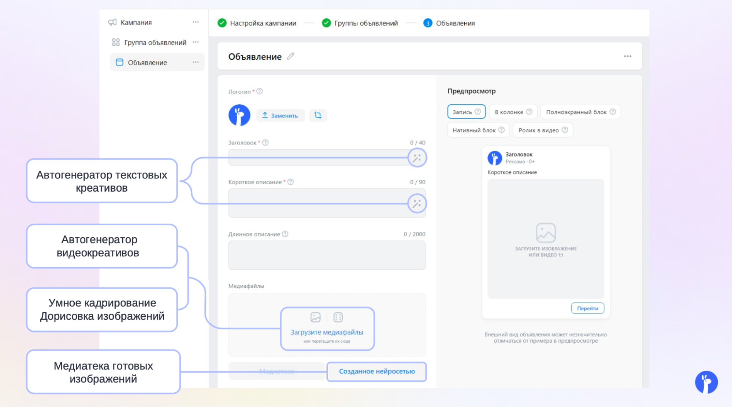Click the help icon on Запись chip

(x=478, y=112)
